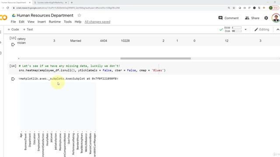
Task: Click the Colab logo
Action: (x=3, y=17)
